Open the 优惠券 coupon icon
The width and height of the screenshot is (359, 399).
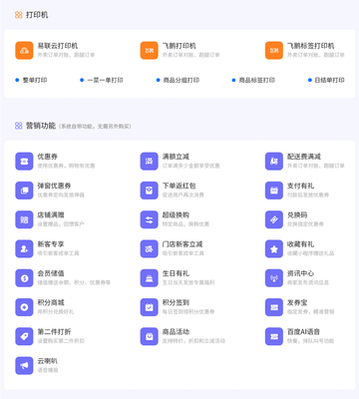24,161
